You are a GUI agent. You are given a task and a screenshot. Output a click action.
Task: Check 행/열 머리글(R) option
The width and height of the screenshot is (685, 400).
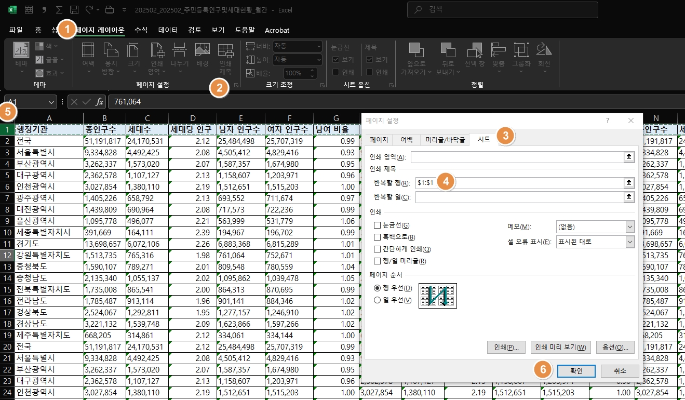[x=378, y=261]
